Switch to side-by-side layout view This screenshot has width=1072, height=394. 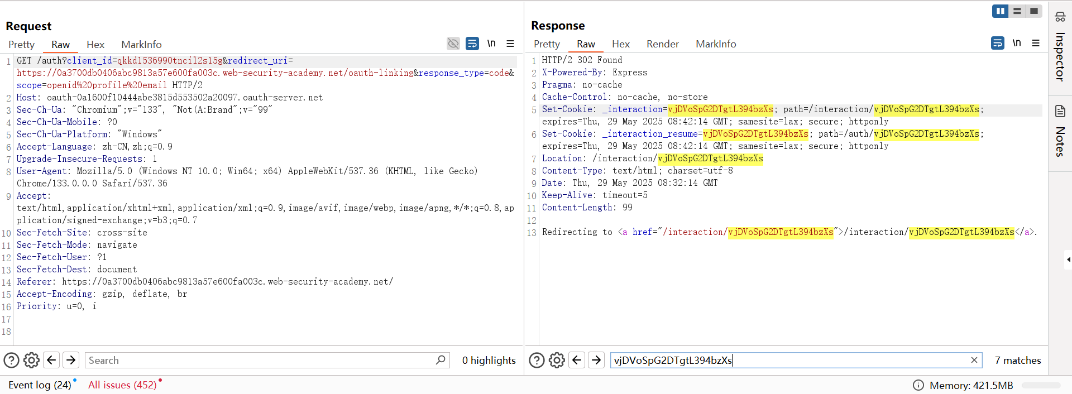click(1000, 11)
